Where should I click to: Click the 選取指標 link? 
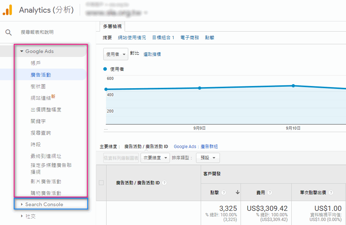click(152, 54)
